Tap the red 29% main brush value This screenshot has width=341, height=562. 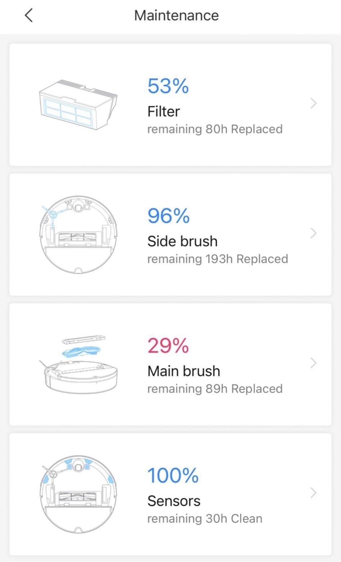point(168,346)
